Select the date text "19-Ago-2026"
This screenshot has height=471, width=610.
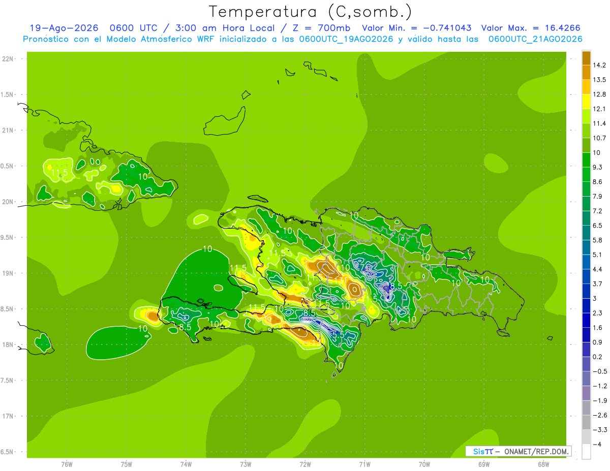pos(63,28)
